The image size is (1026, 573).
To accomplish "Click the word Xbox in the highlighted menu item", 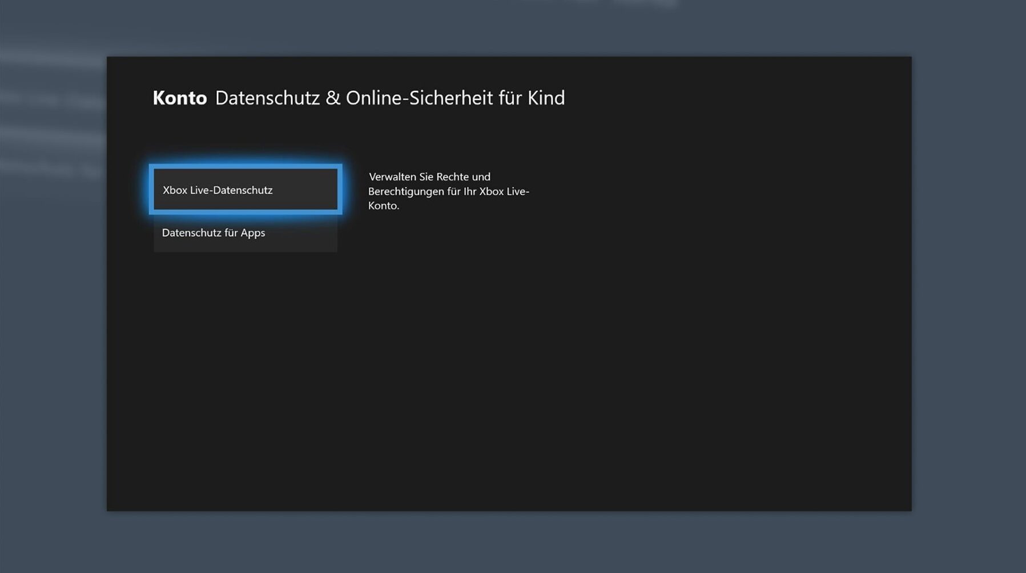I will point(175,190).
